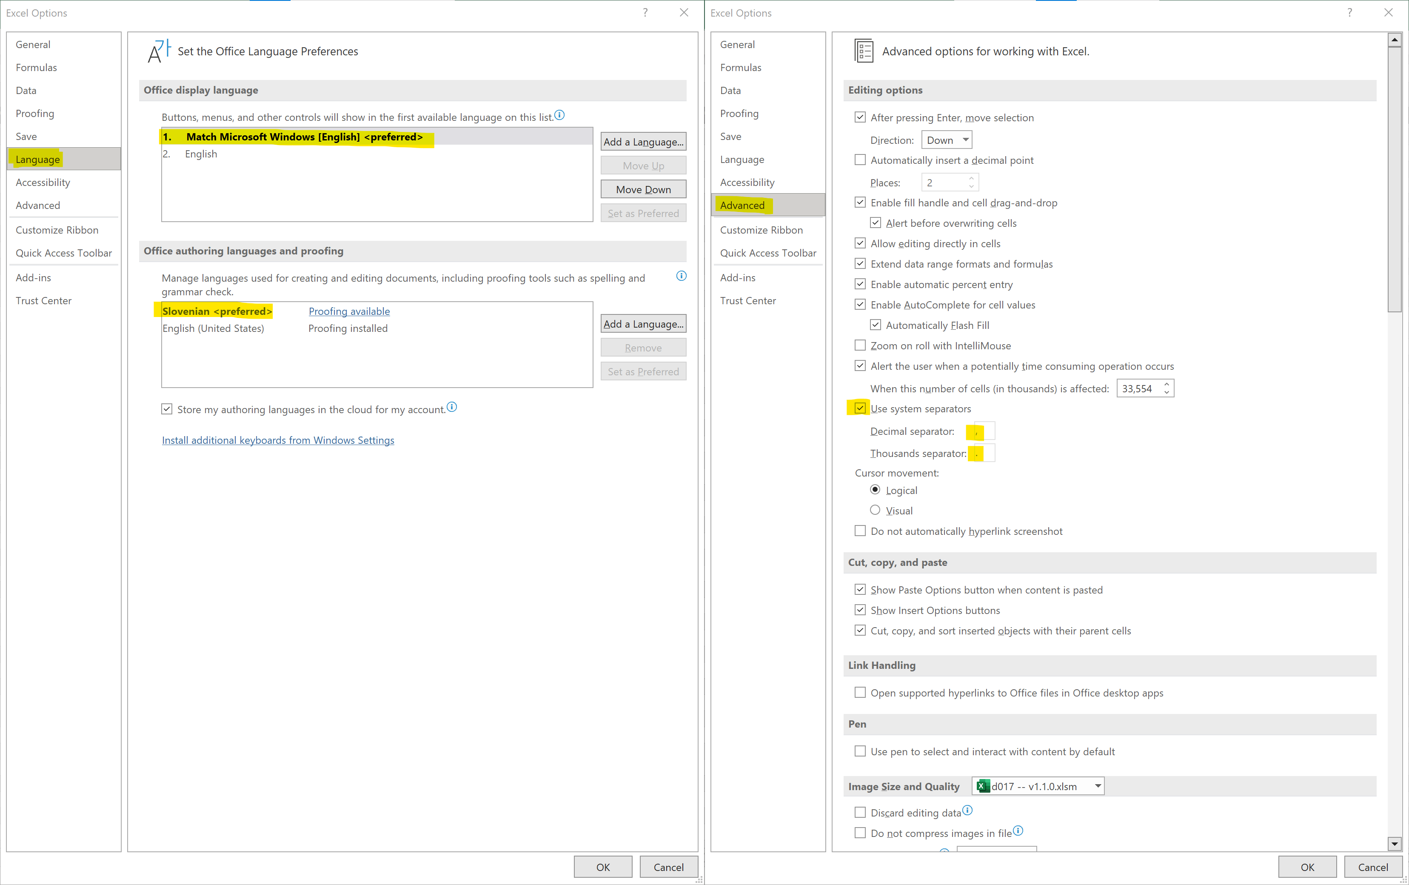Click the Excel file icon in Image Size dropdown
This screenshot has width=1409, height=885.
(983, 786)
